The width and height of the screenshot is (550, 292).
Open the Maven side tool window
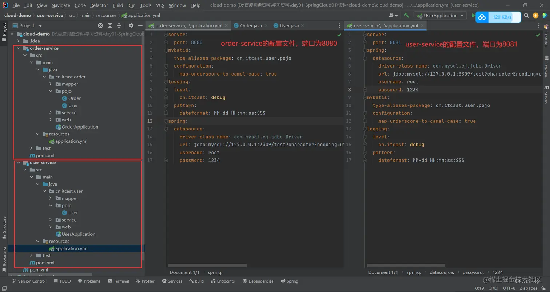(546, 94)
